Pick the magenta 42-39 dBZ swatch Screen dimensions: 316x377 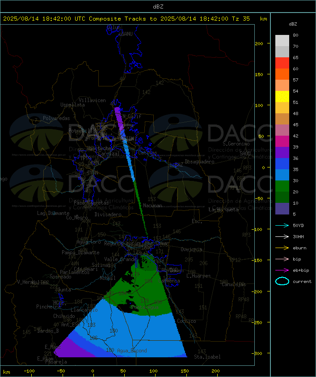[282, 141]
